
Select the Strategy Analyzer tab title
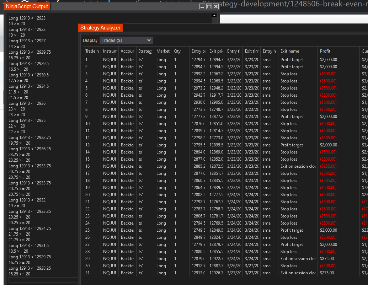(x=100, y=28)
